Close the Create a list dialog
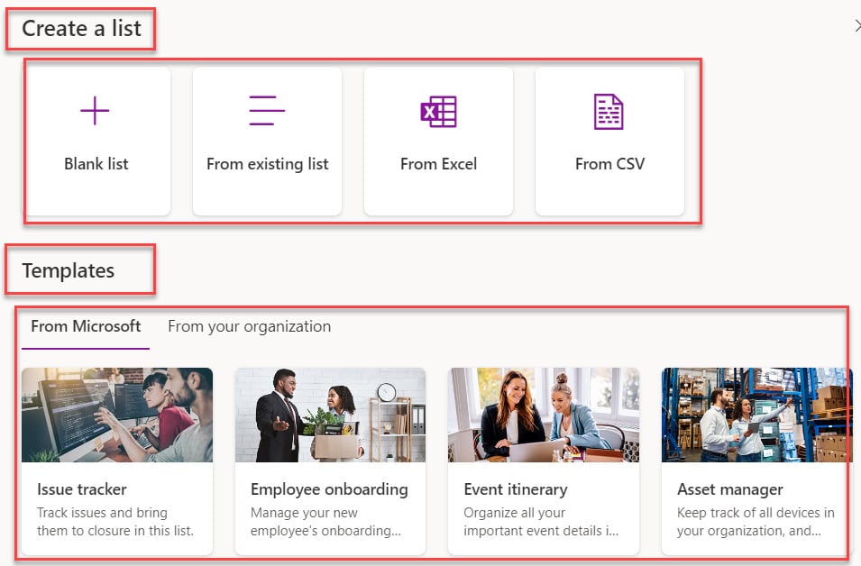861x566 pixels. pos(857,25)
